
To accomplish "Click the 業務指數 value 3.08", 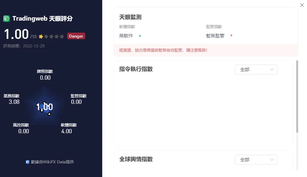I will [14, 102].
